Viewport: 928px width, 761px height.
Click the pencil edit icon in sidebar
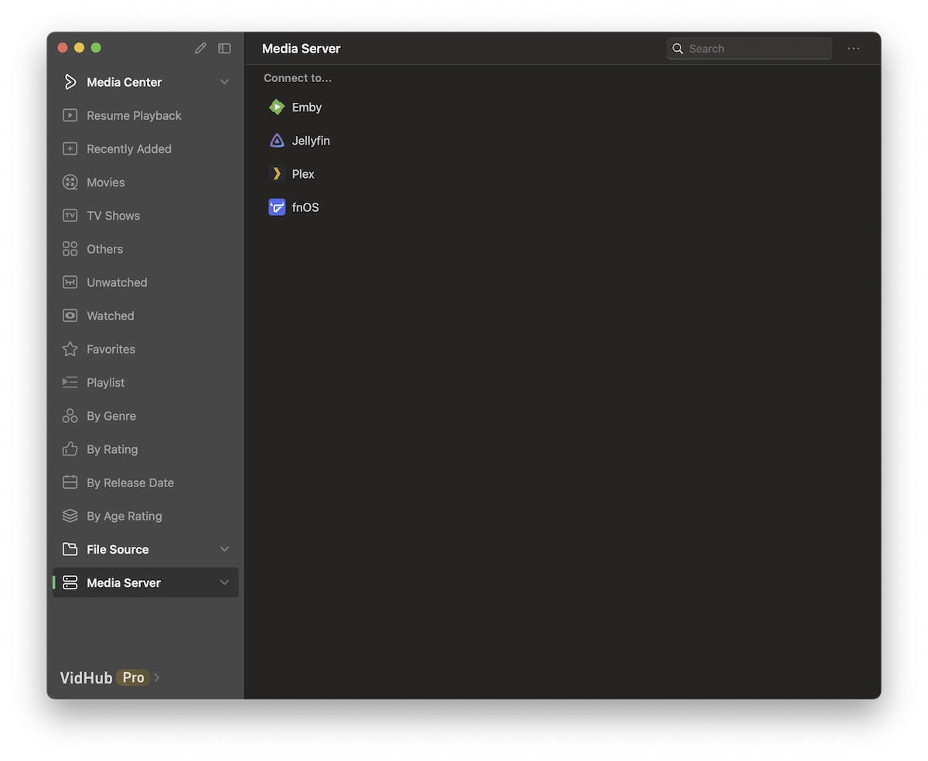tap(200, 48)
